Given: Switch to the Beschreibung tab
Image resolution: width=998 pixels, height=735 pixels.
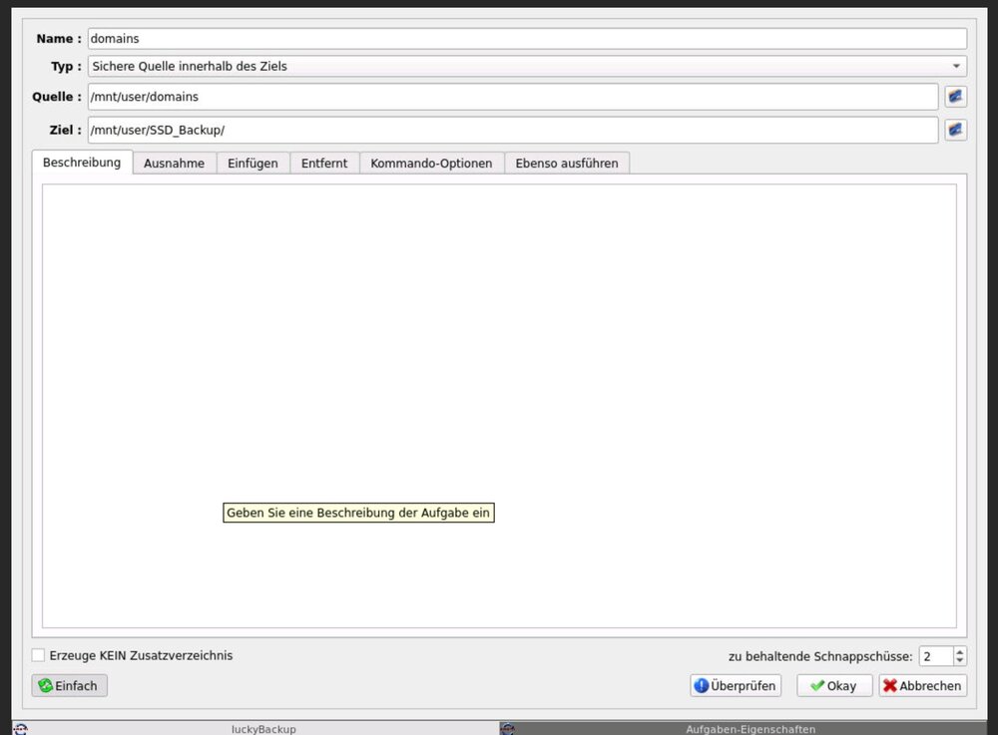Looking at the screenshot, I should (82, 163).
